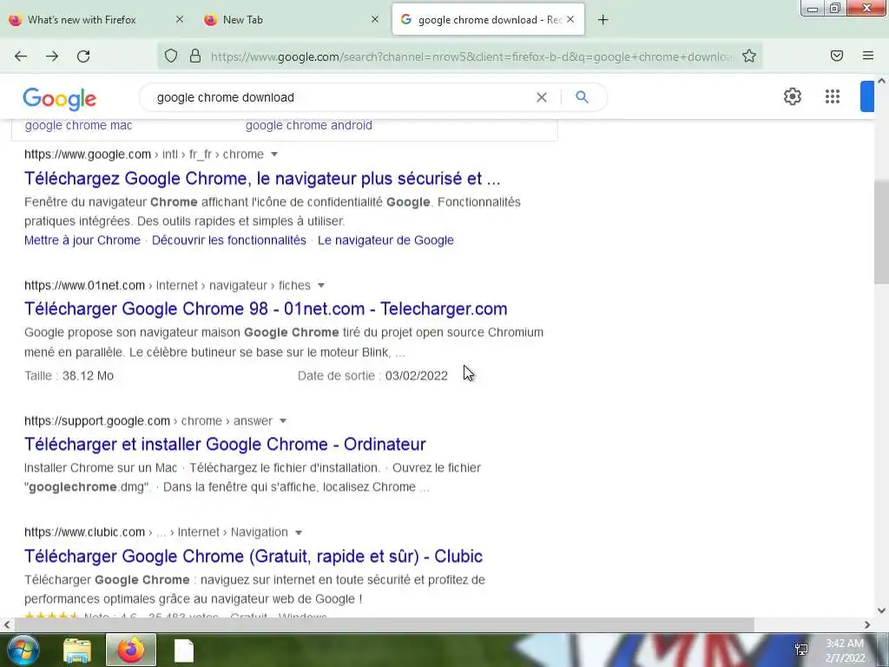This screenshot has height=667, width=889.
Task: Open Windows Start menu
Action: [23, 650]
